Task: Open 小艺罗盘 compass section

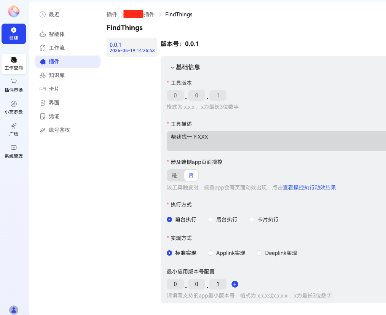Action: point(14,108)
